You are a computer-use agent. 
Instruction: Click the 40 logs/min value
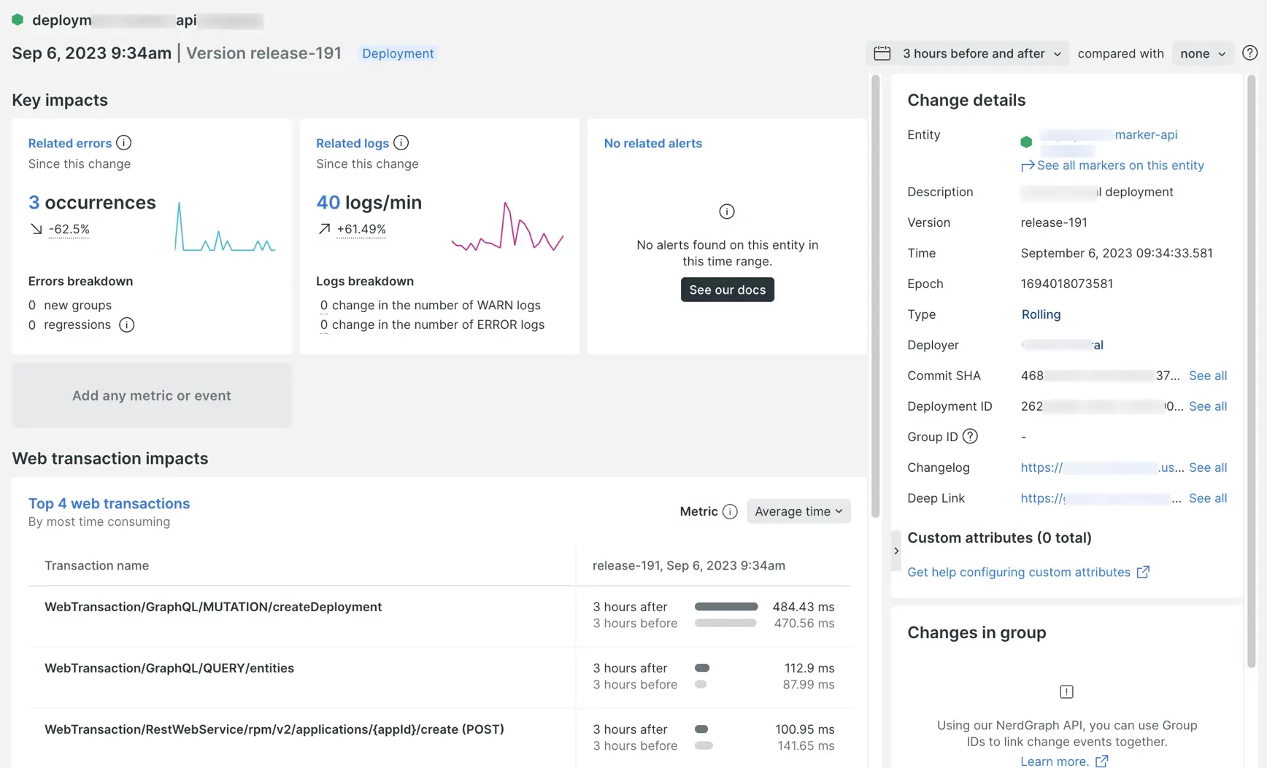[x=369, y=202]
